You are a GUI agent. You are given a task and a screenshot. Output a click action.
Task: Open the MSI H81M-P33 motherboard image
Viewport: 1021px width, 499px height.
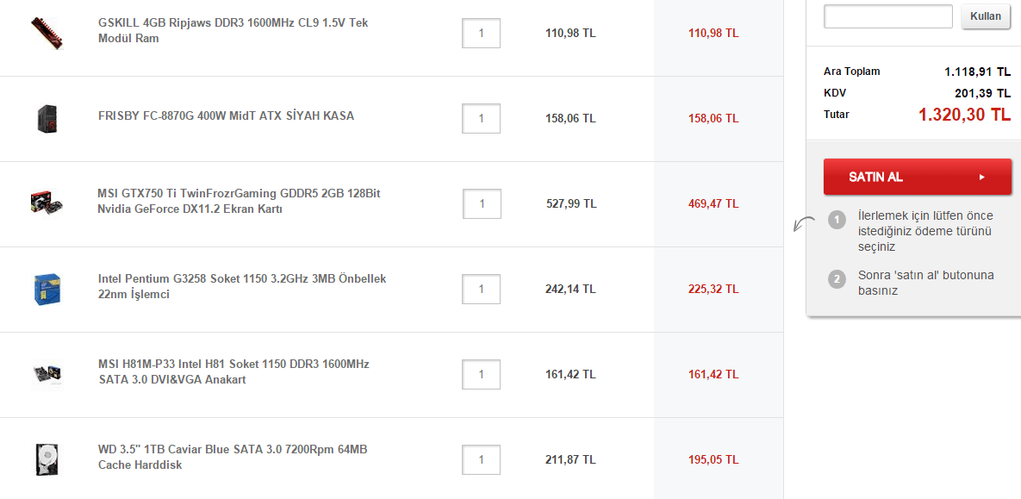click(x=47, y=374)
